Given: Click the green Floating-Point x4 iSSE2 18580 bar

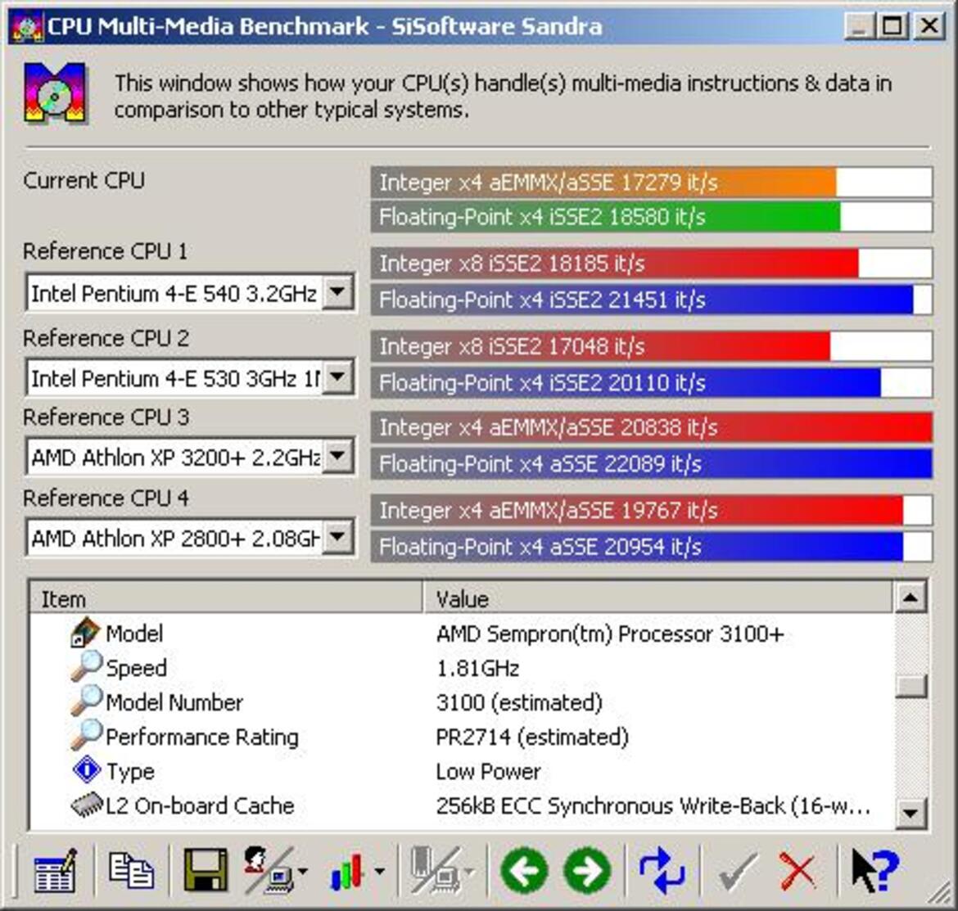Looking at the screenshot, I should pyautogui.click(x=651, y=217).
